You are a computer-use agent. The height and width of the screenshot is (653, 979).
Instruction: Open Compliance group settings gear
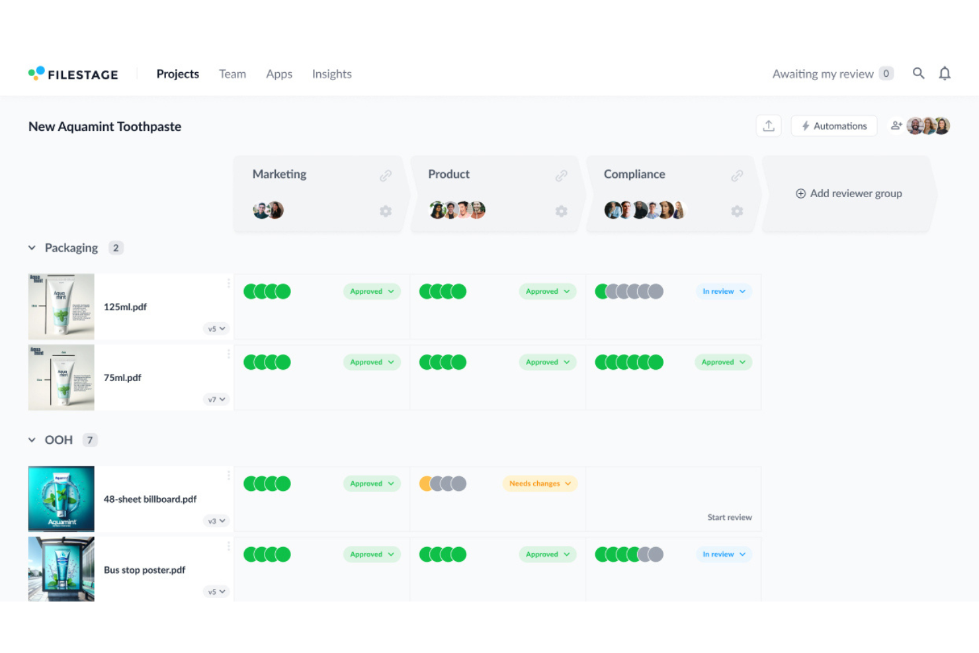(737, 211)
